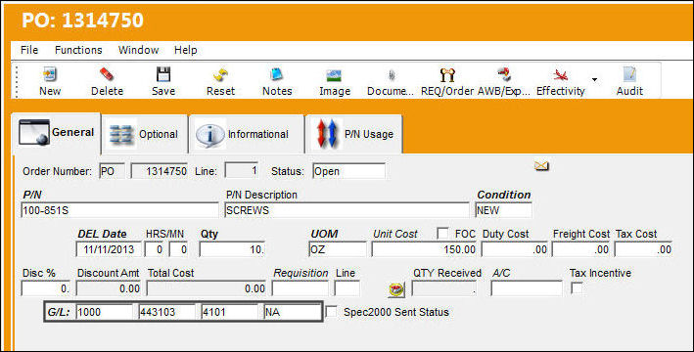694x352 pixels.
Task: Open the Image toolbar icon
Action: [x=334, y=75]
